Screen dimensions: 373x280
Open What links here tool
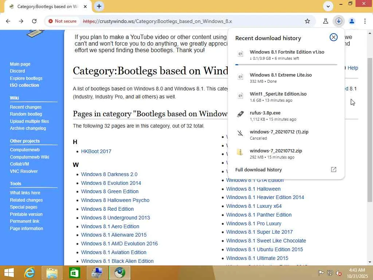tap(25, 193)
